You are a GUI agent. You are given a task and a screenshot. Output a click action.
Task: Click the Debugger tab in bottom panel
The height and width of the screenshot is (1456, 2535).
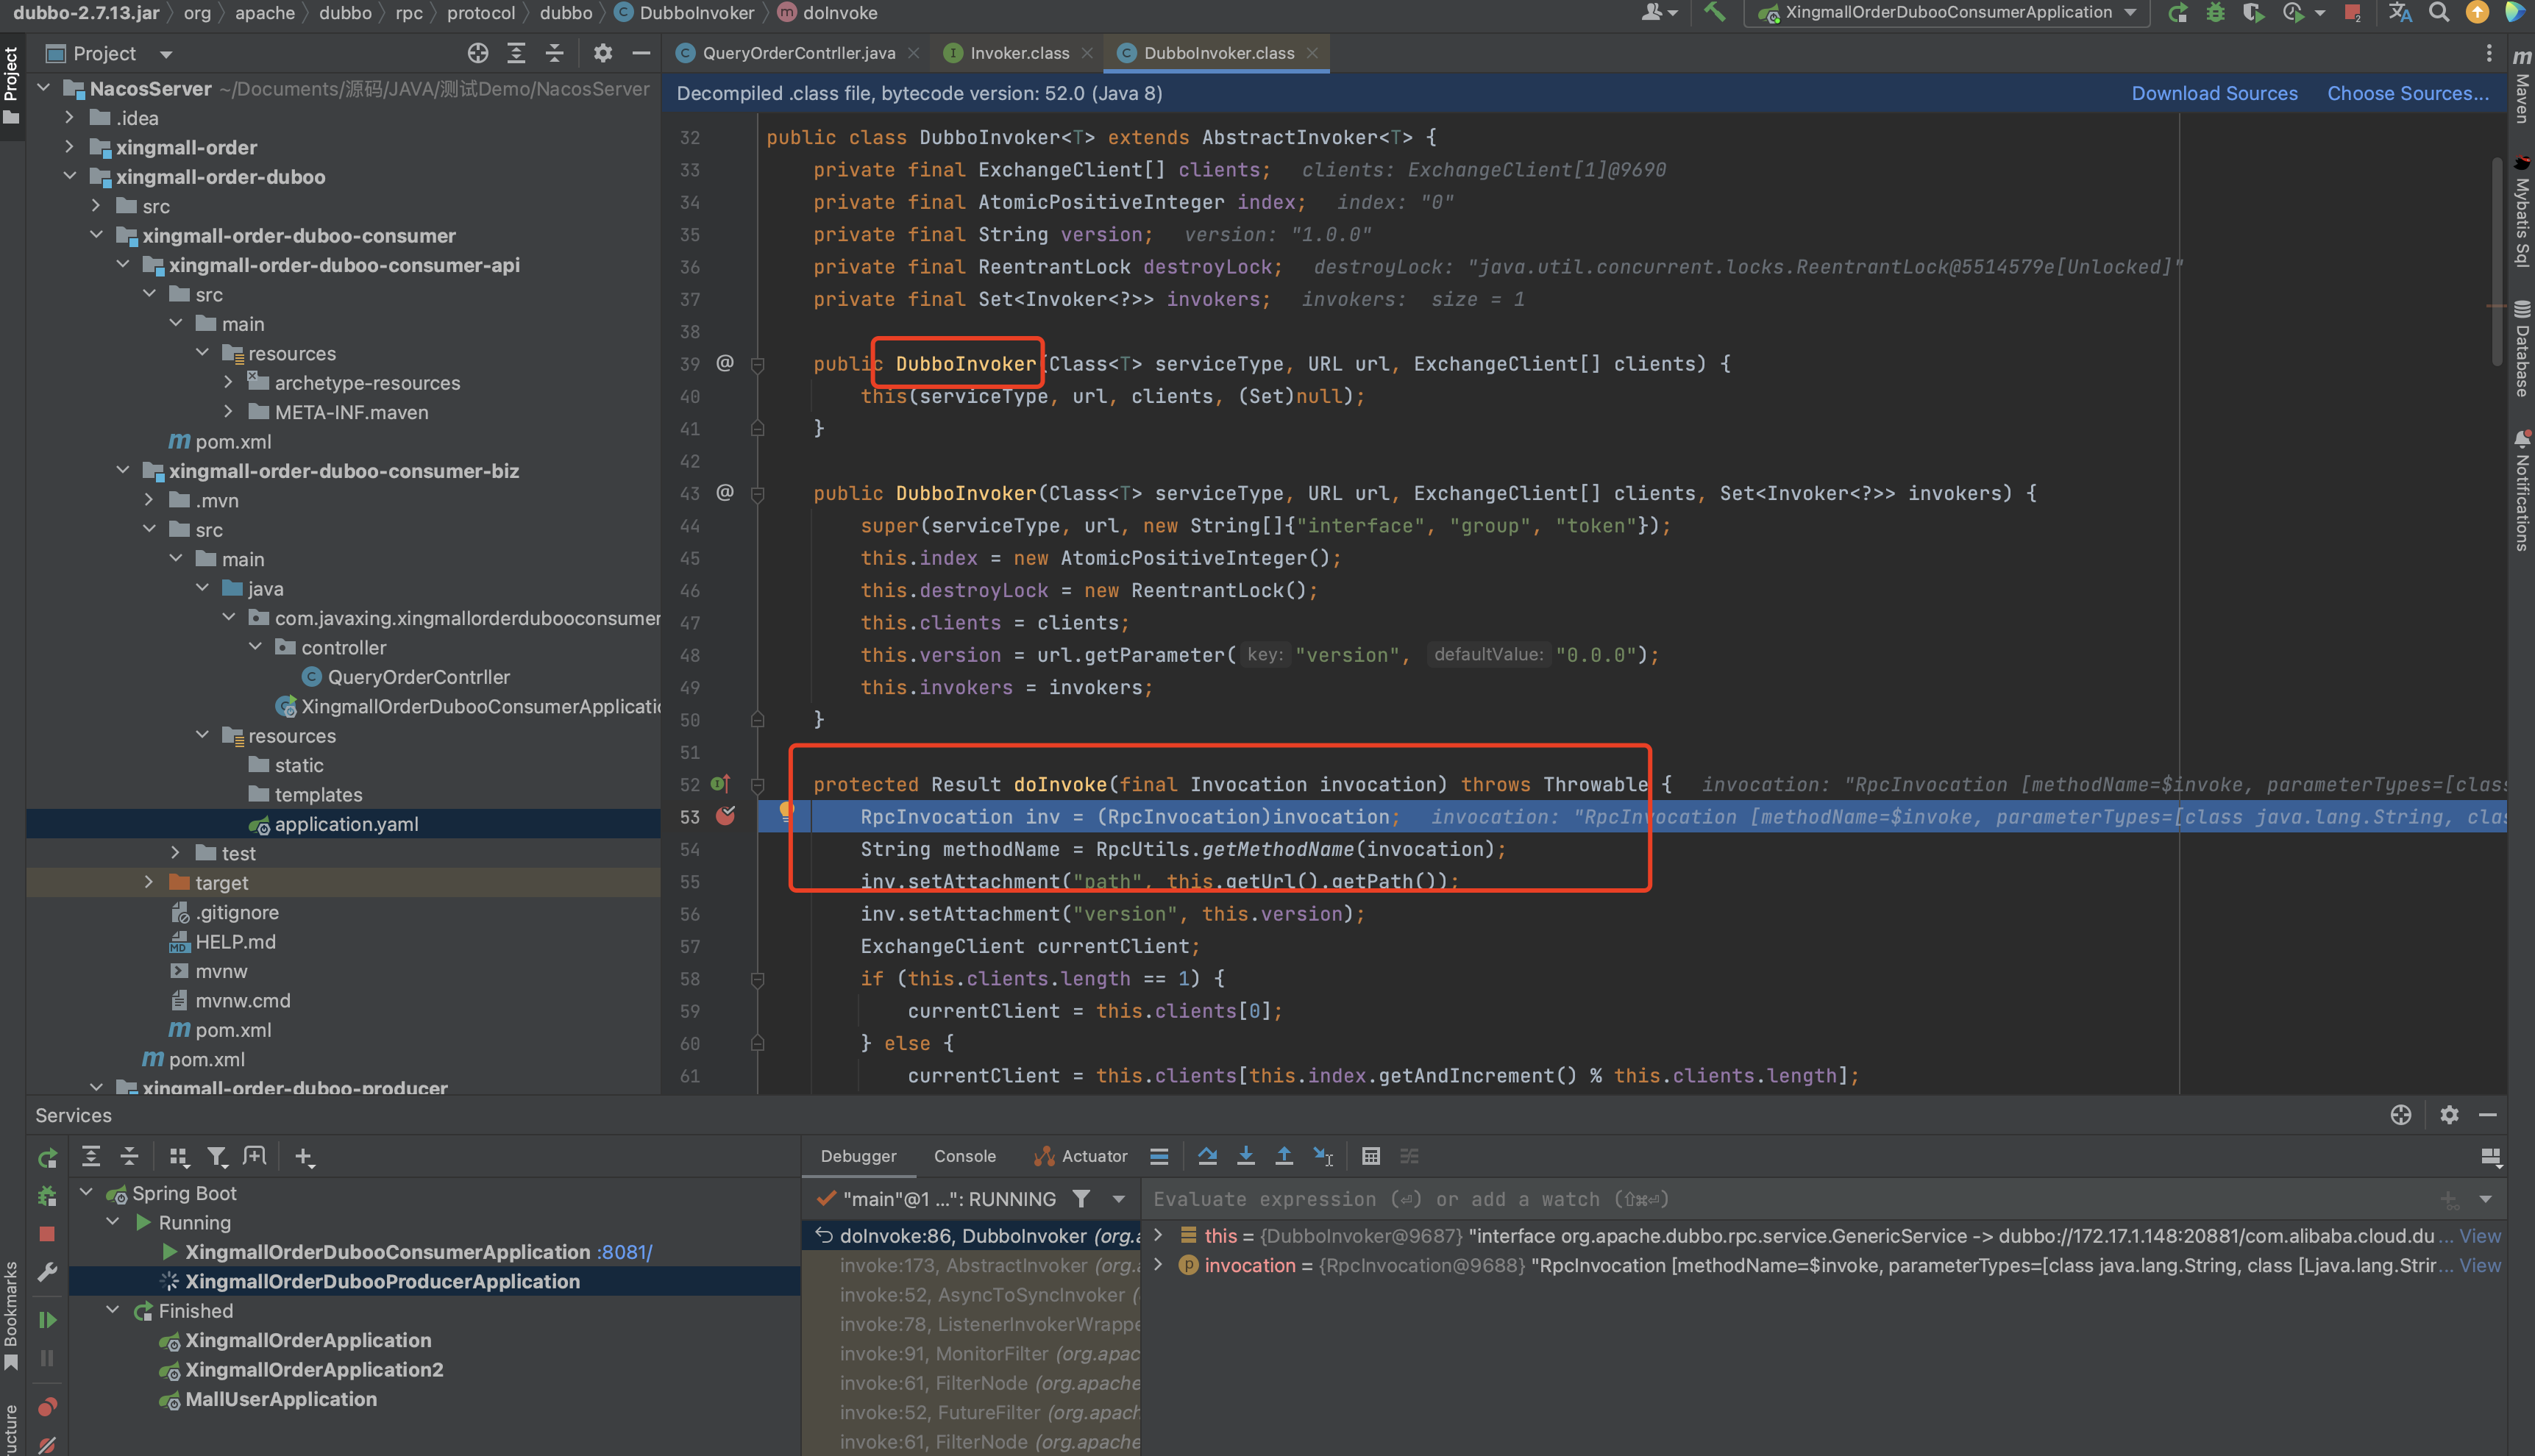pyautogui.click(x=858, y=1155)
